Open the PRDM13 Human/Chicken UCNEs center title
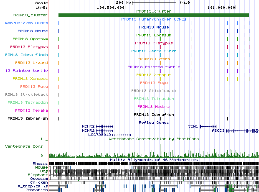Viewport: 259px width, 192px height. click(x=154, y=19)
